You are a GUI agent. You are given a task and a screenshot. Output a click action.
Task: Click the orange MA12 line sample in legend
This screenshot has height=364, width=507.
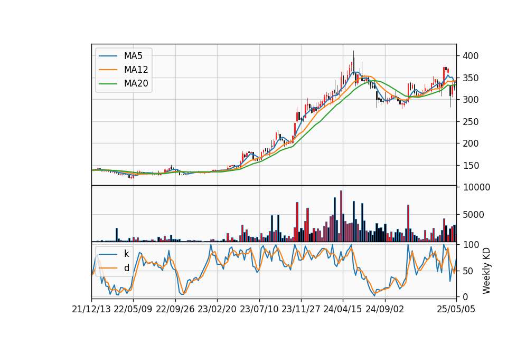tap(108, 70)
